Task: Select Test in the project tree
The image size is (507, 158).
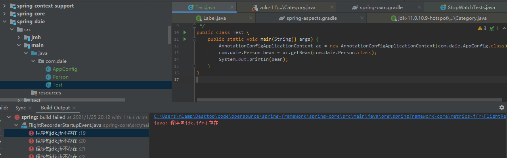Action: tap(57, 85)
